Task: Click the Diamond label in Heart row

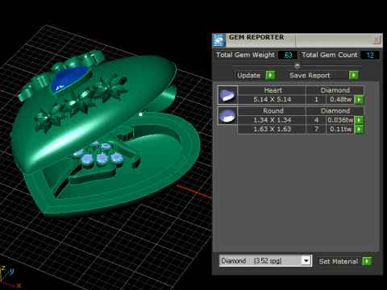Action: coord(335,90)
